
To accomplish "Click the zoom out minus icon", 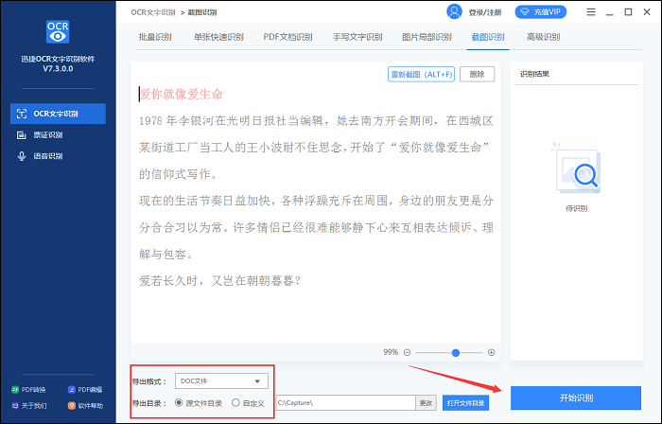I will coord(408,352).
